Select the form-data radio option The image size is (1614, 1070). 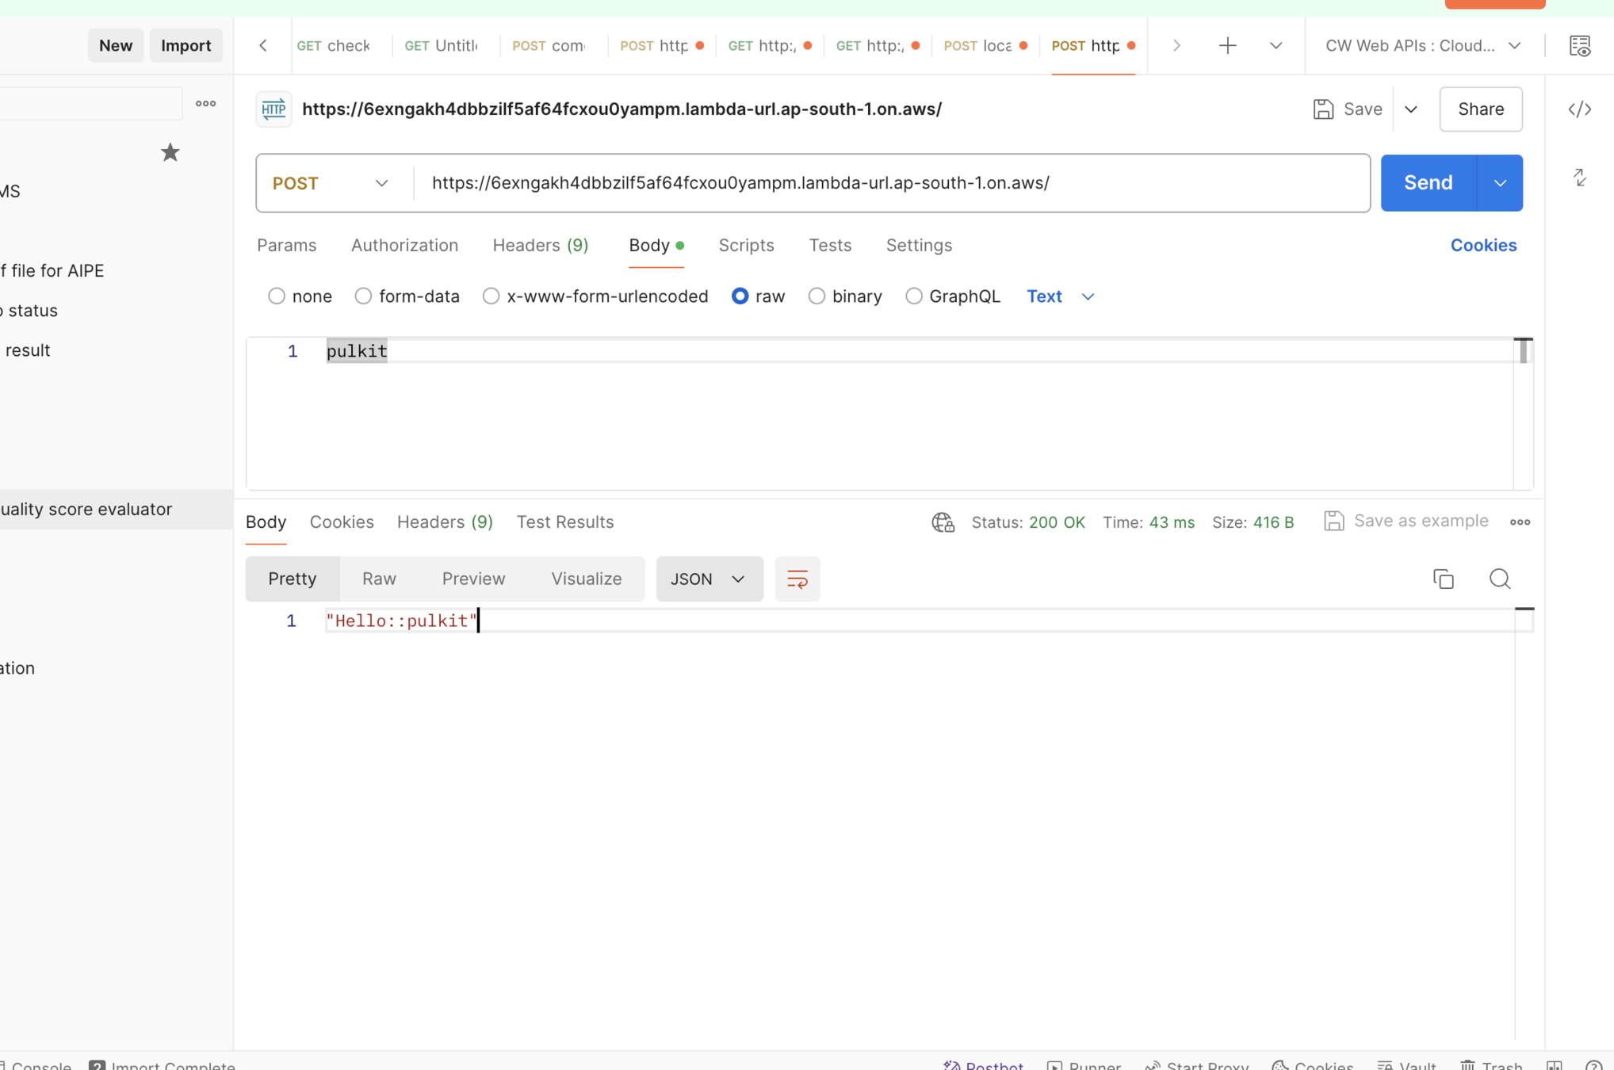363,296
